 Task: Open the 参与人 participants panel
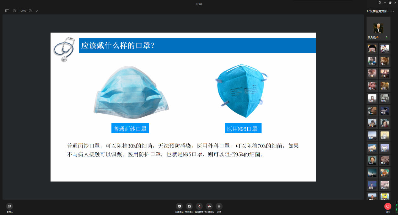click(x=9, y=206)
